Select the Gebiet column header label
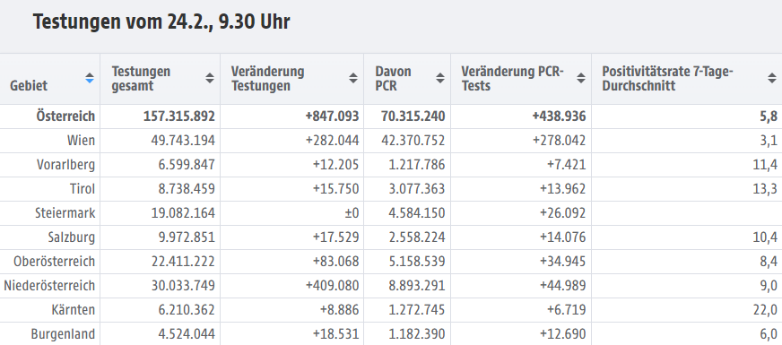 (x=29, y=86)
